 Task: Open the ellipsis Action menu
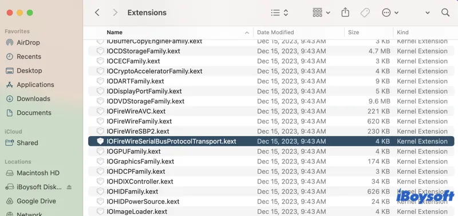[390, 13]
